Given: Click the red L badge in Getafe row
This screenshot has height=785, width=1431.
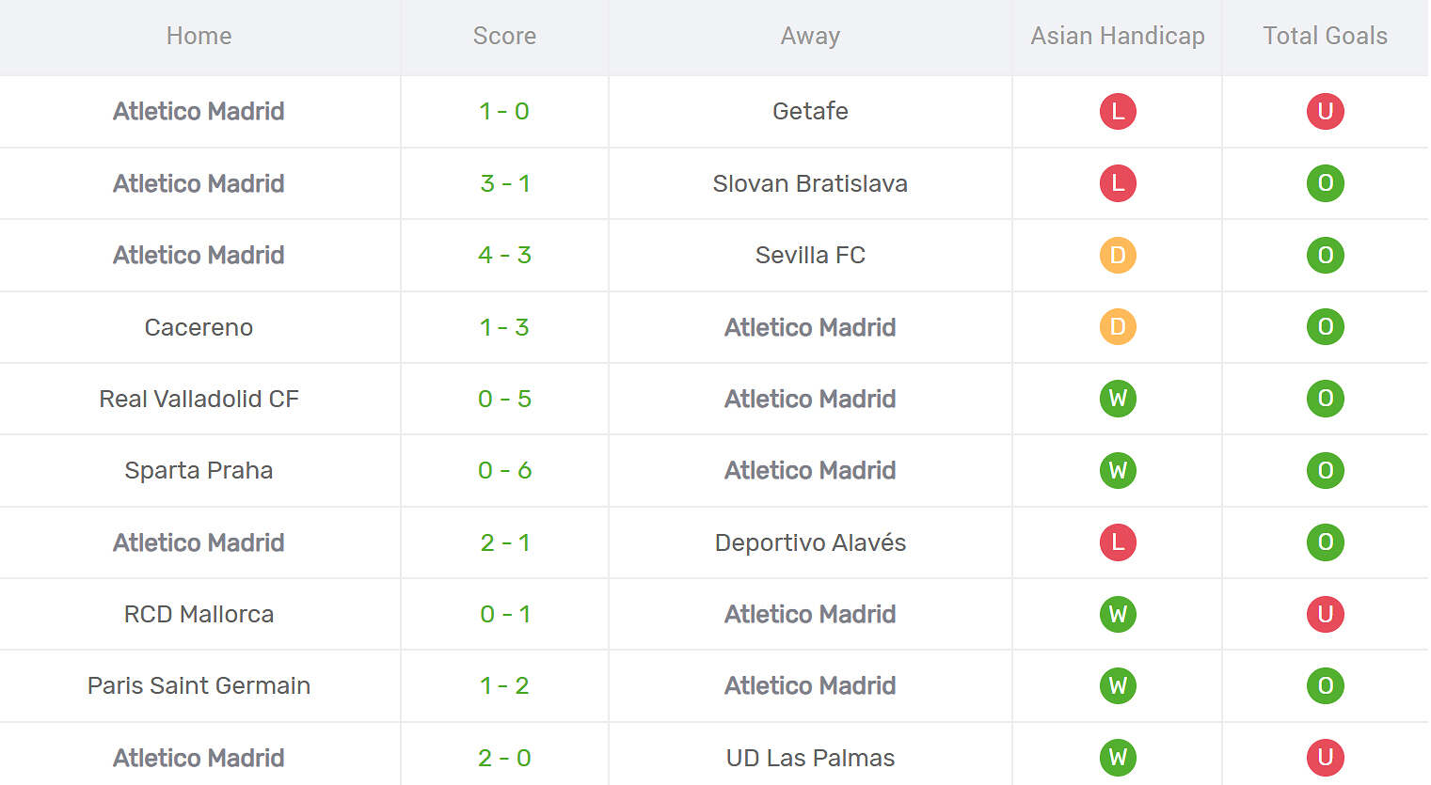Looking at the screenshot, I should coord(1118,111).
